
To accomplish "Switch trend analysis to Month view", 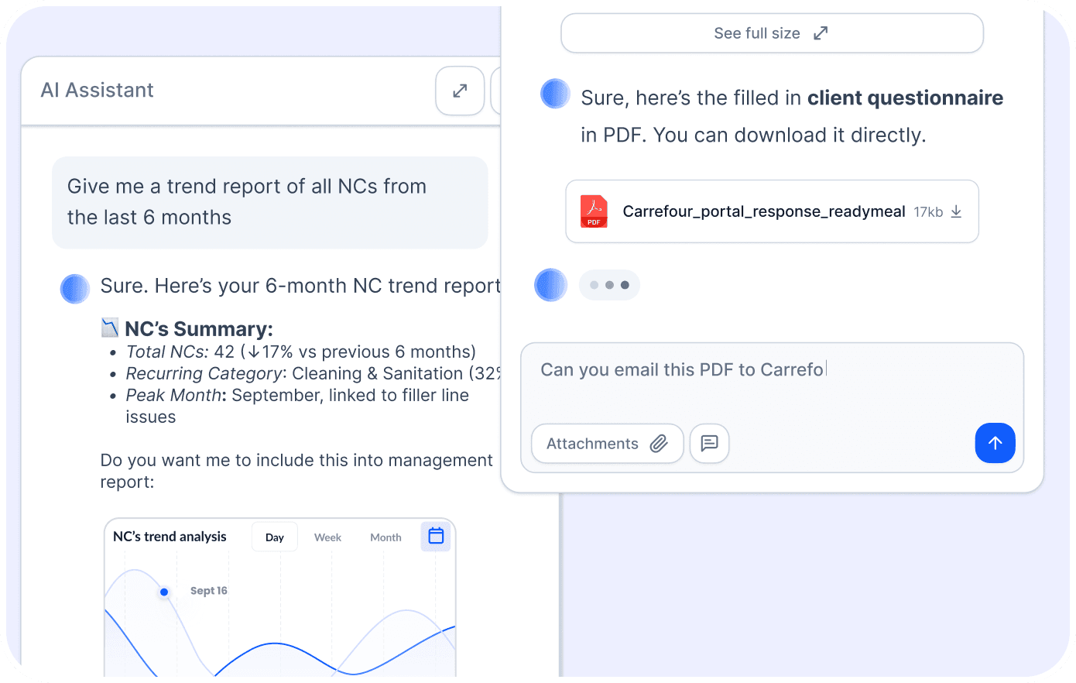I will point(386,537).
